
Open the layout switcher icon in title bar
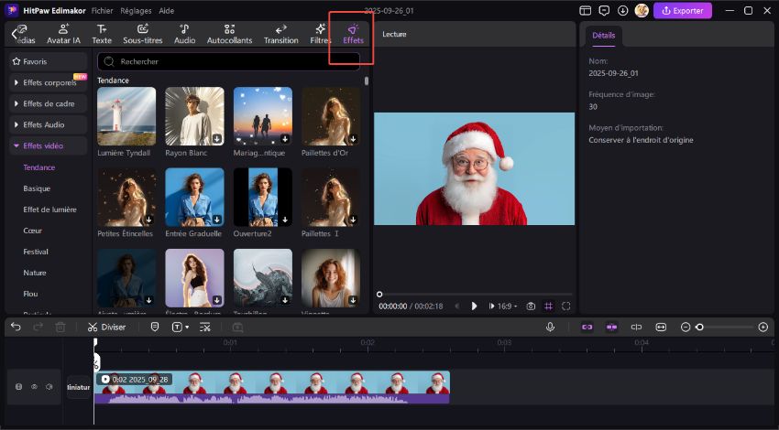coord(586,10)
